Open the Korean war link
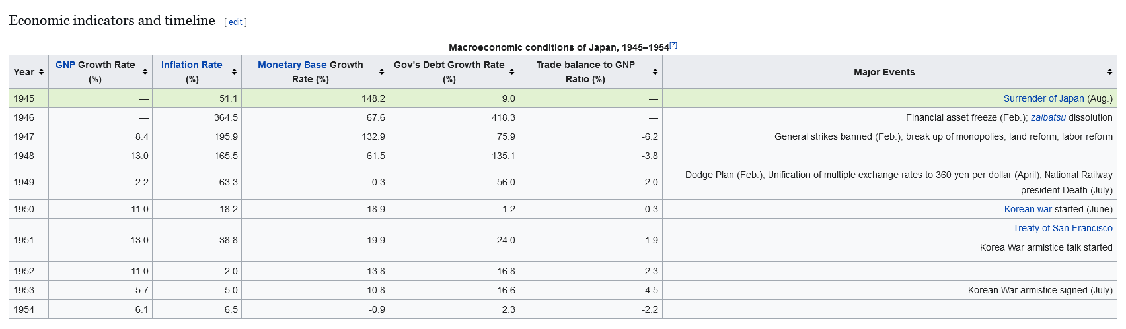Viewport: 1126px width, 329px height. tap(1028, 209)
